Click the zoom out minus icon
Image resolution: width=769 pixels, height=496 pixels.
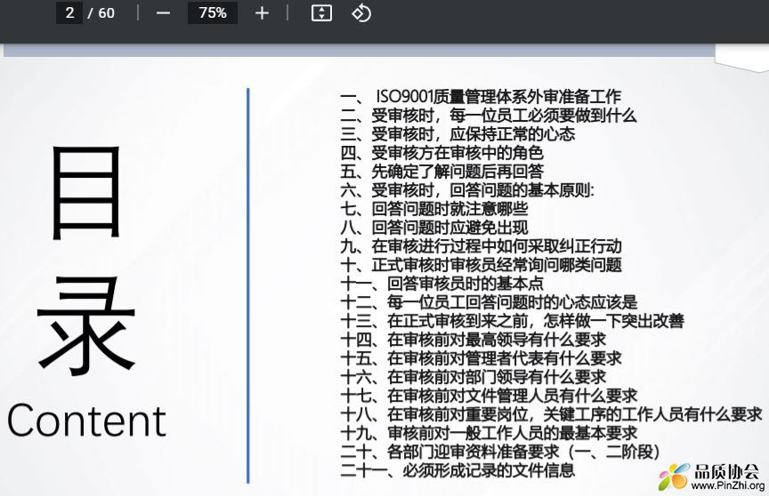point(163,13)
